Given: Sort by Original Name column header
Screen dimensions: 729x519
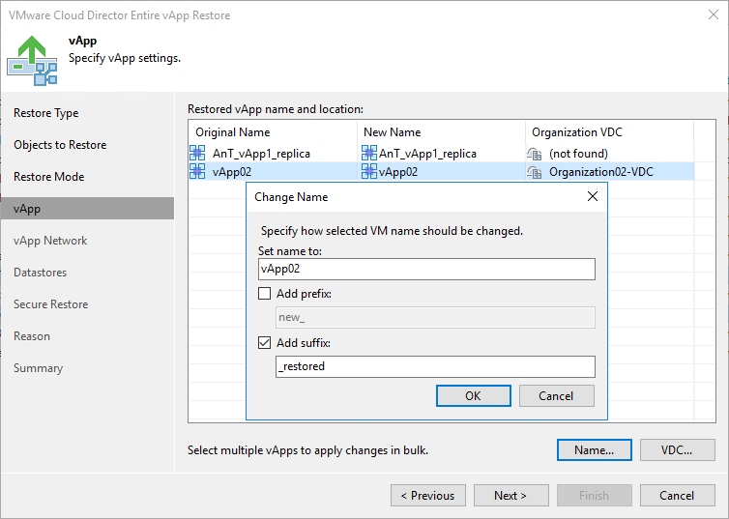Looking at the screenshot, I should 273,132.
